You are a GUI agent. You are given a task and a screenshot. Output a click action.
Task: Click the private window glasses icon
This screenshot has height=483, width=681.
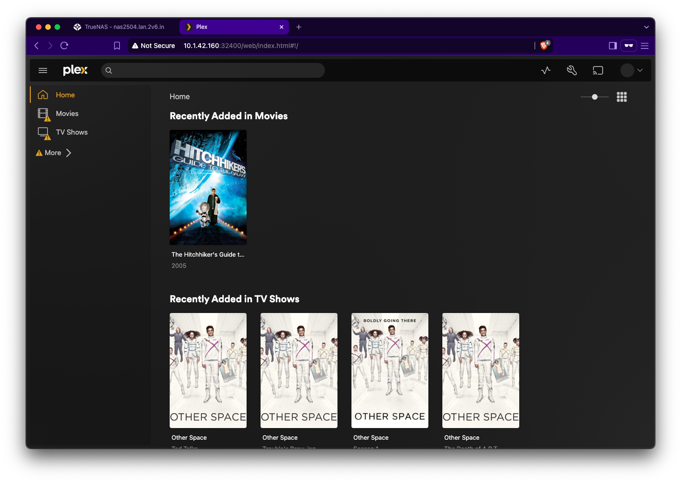pyautogui.click(x=629, y=46)
